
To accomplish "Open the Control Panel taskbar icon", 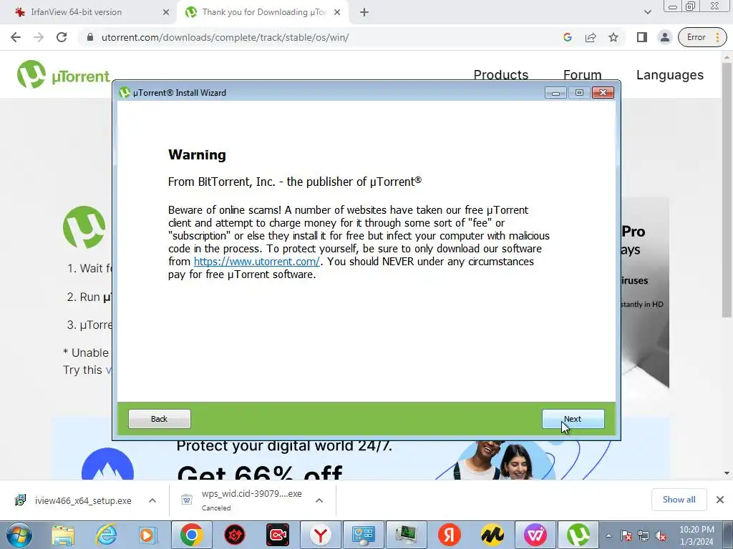I will [363, 535].
